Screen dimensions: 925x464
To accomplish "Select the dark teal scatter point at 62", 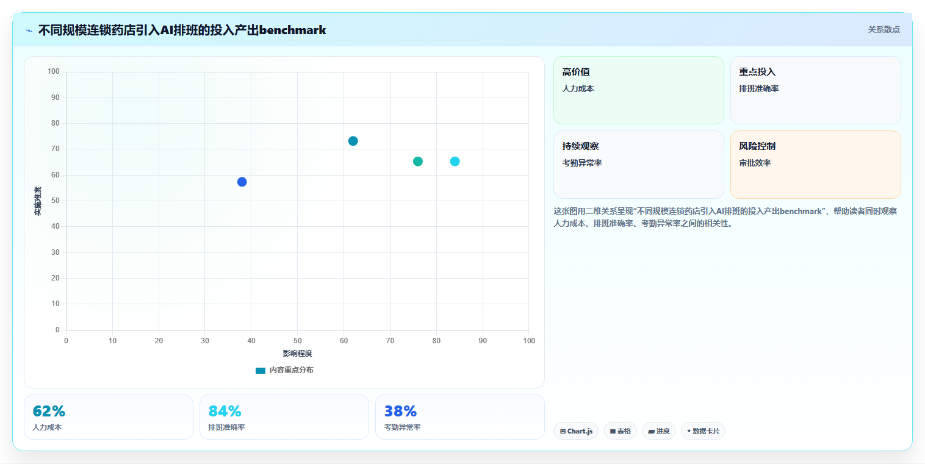I will (x=353, y=141).
